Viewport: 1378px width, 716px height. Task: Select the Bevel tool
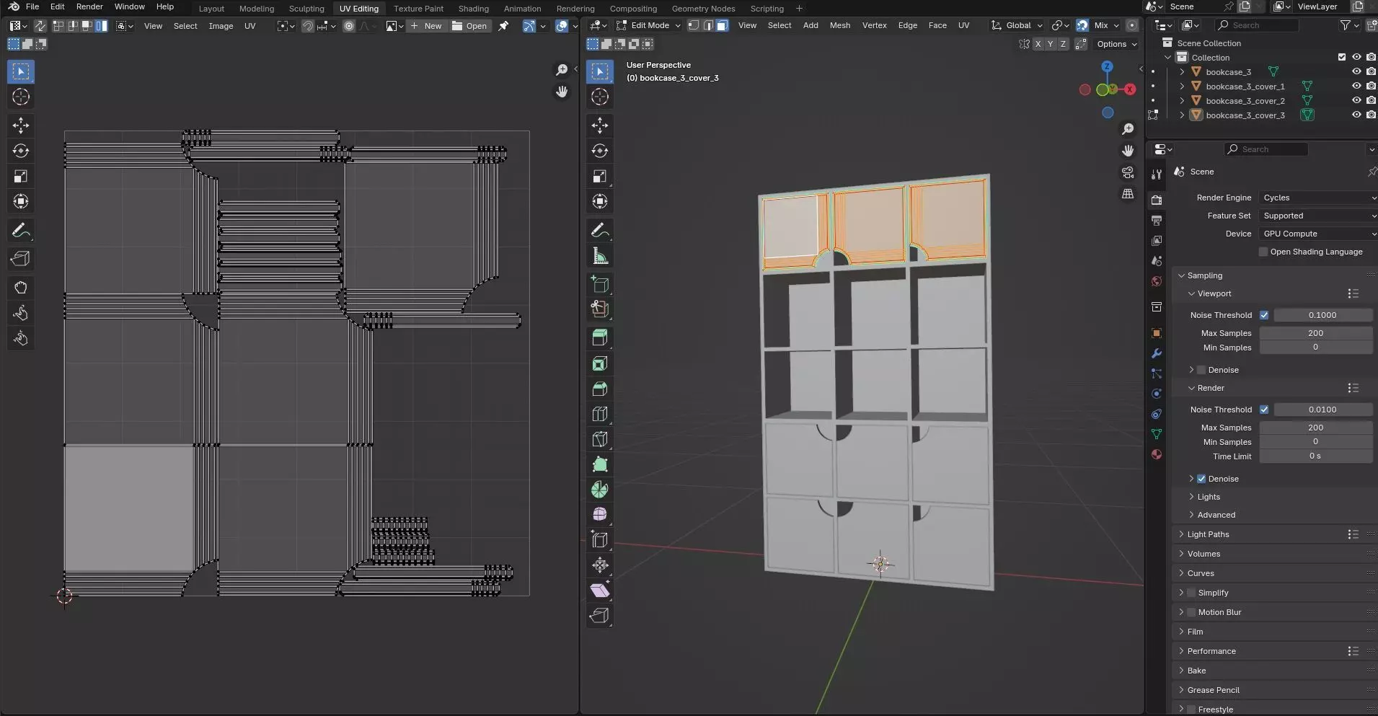[x=600, y=389]
